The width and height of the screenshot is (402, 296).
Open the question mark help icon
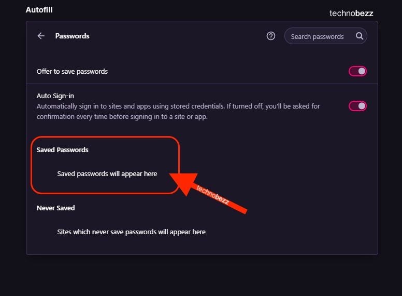tap(271, 36)
